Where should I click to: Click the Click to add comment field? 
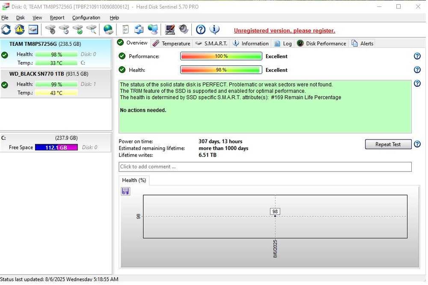(x=265, y=167)
